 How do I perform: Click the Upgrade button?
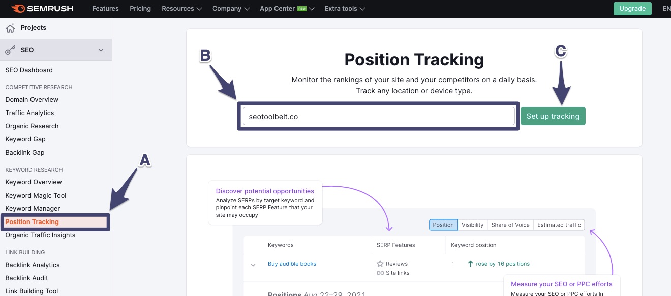pyautogui.click(x=632, y=8)
